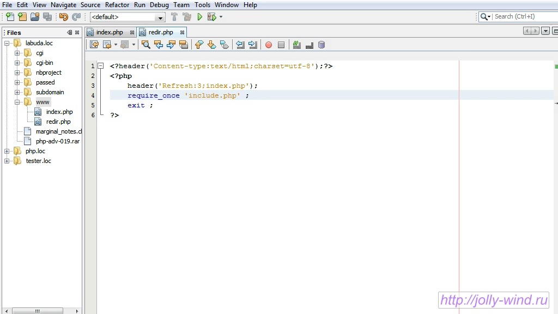Viewport: 558px width, 314px height.
Task: Click the Uncomment lines icon
Action: pyautogui.click(x=310, y=45)
